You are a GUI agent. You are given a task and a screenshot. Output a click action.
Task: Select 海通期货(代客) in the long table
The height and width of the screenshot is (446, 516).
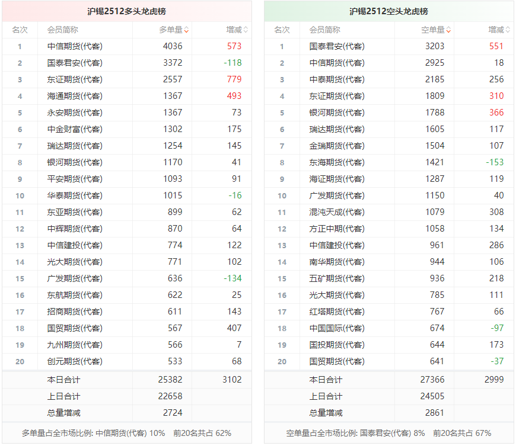[75, 96]
